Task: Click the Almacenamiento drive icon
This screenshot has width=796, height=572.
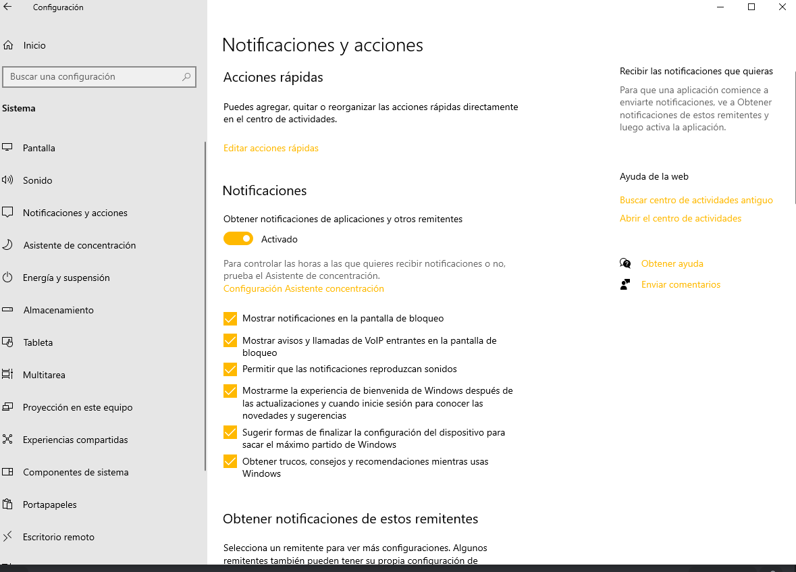Action: tap(7, 309)
